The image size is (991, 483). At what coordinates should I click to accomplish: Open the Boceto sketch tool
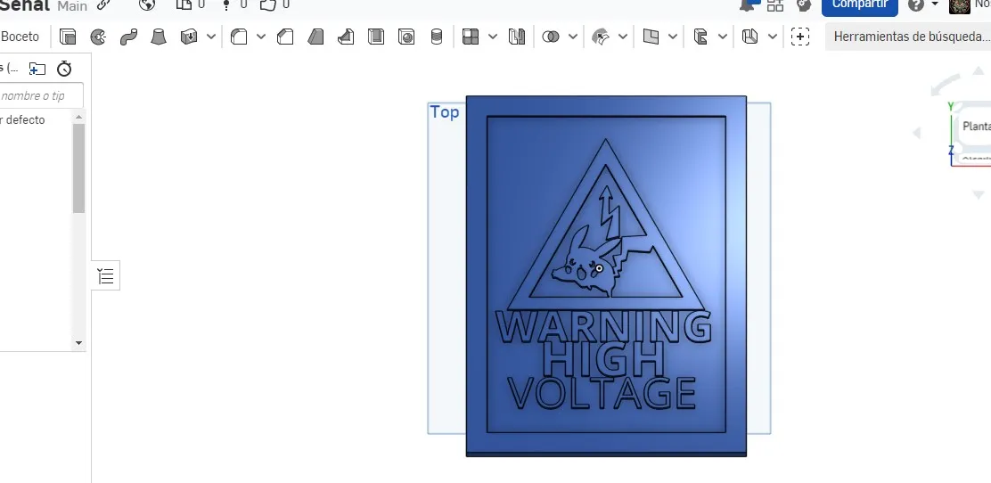pos(20,37)
